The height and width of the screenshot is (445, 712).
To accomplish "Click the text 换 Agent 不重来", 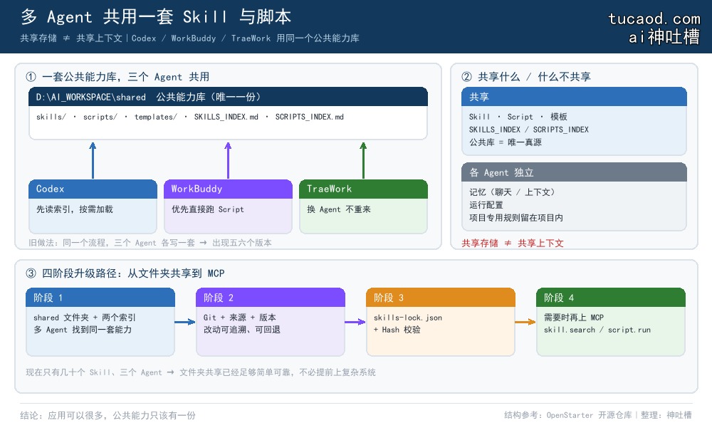I will point(339,209).
